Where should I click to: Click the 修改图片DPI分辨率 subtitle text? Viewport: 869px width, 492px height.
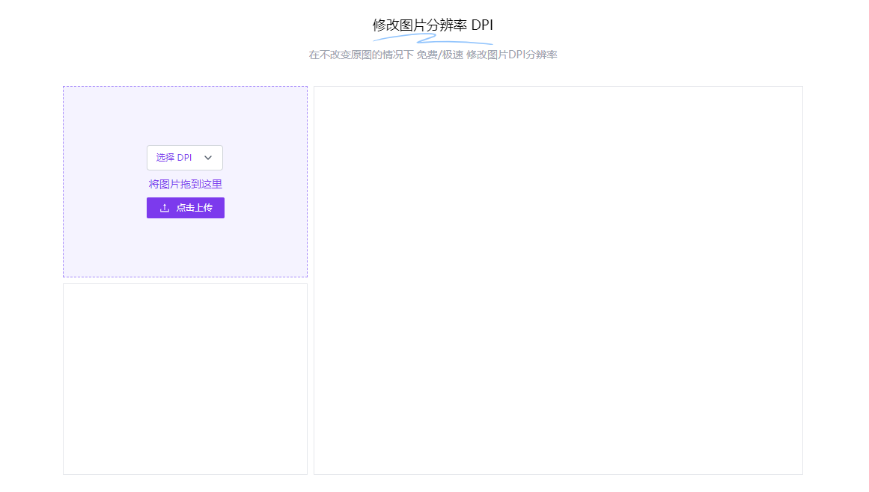tap(510, 54)
